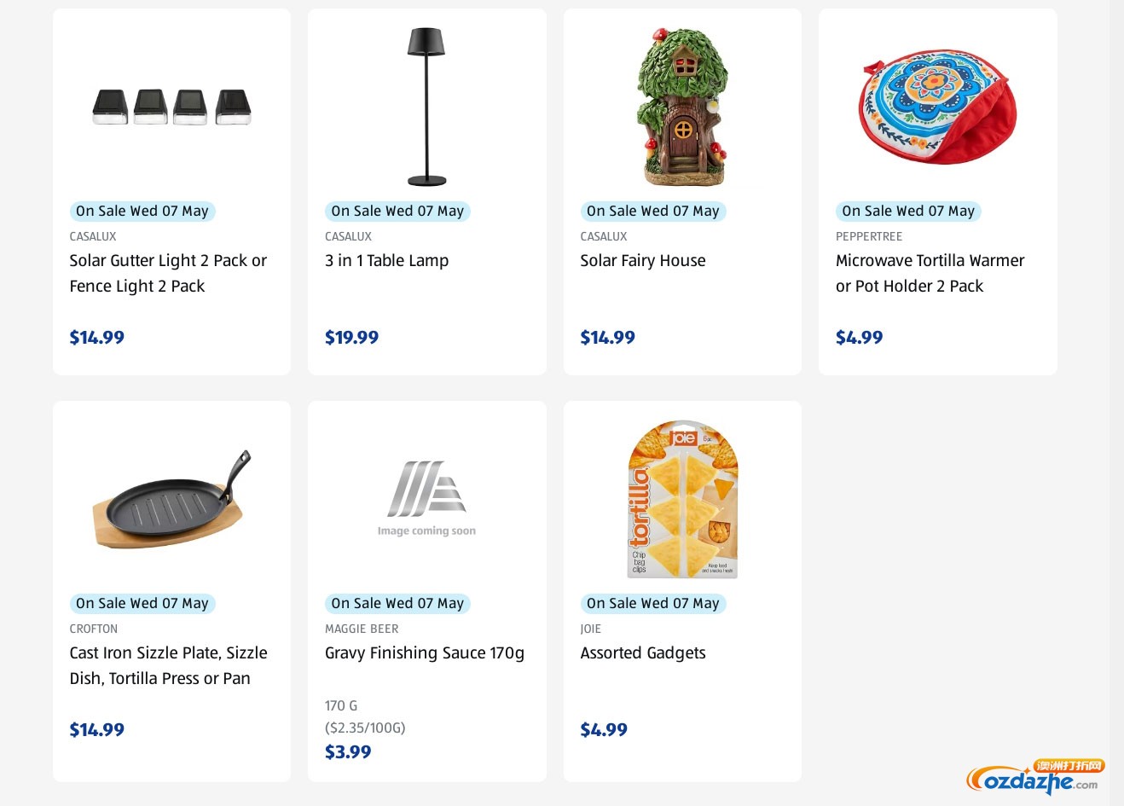The width and height of the screenshot is (1124, 806).
Task: Click the On Sale badge on Gravy Sauce
Action: pyautogui.click(x=397, y=603)
